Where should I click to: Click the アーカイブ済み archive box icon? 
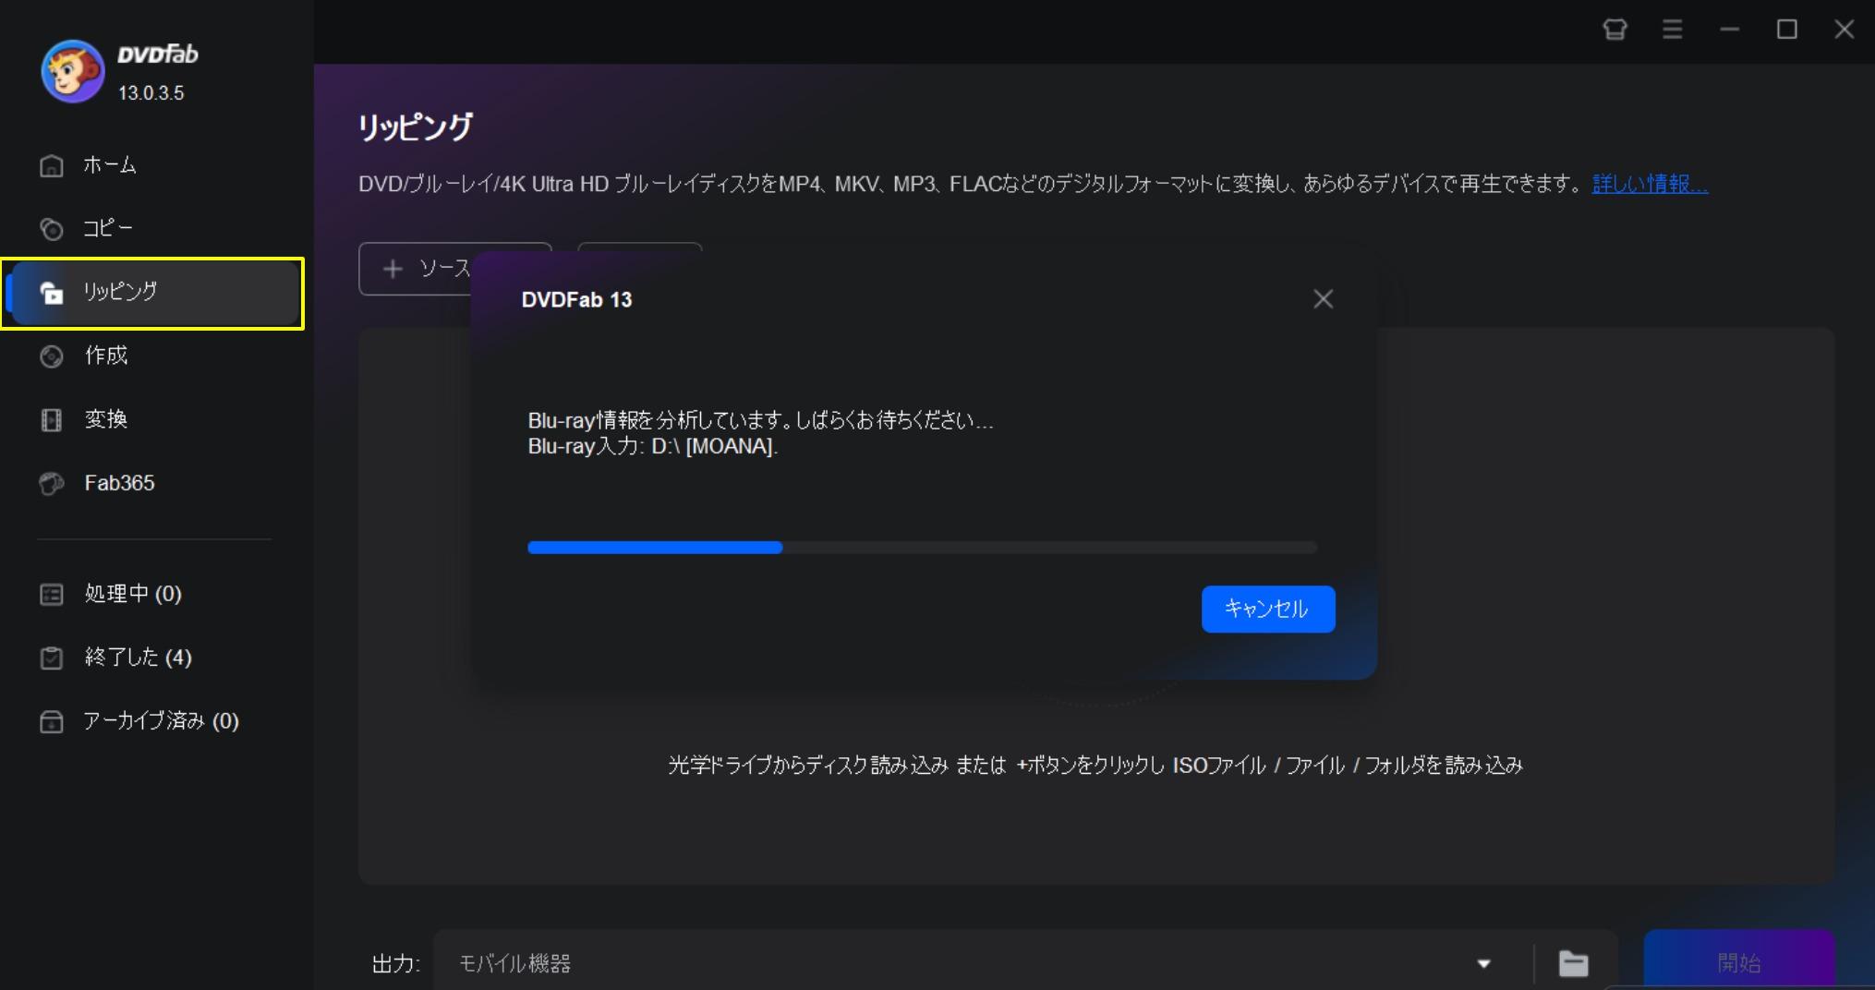[x=52, y=721]
